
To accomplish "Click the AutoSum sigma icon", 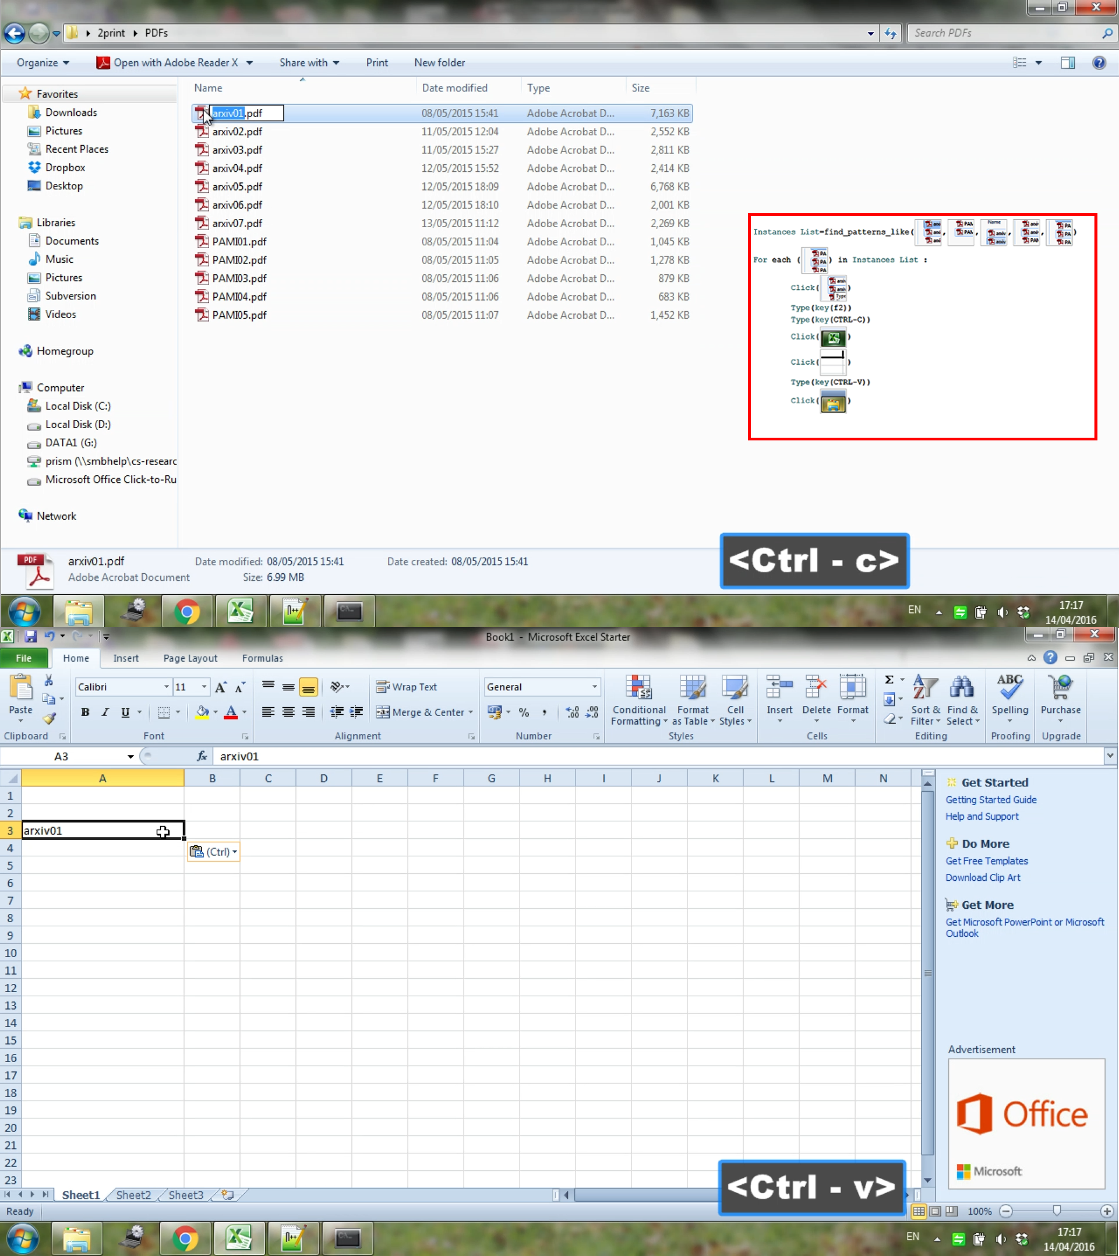I will [889, 679].
